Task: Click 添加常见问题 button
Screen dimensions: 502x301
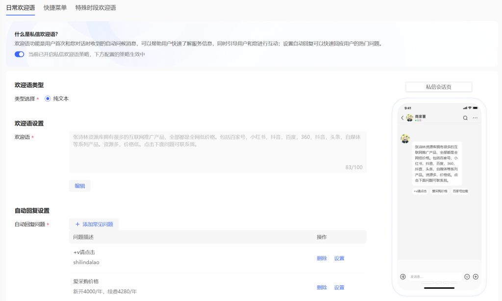Action: pyautogui.click(x=94, y=224)
